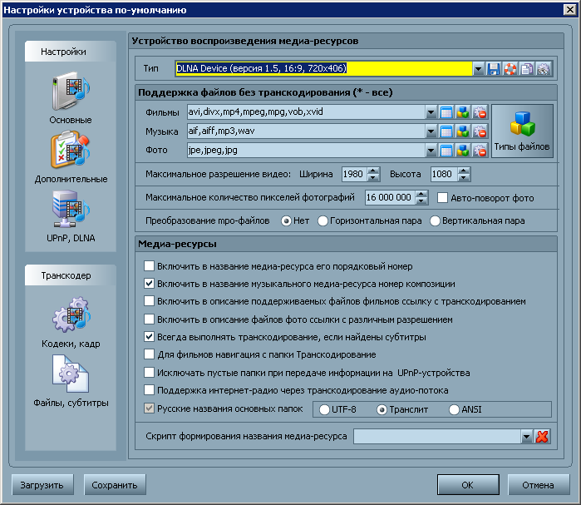Enable Авто-поворот фото checkbox
Image resolution: width=581 pixels, height=505 pixels.
[442, 198]
